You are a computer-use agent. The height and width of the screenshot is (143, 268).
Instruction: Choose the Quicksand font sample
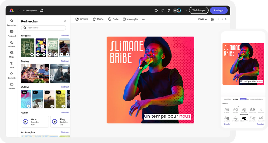227,118
